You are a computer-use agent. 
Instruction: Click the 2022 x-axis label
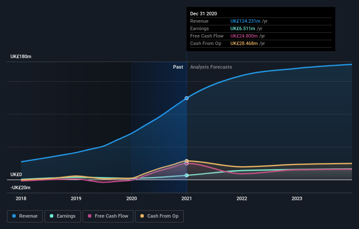coord(242,198)
